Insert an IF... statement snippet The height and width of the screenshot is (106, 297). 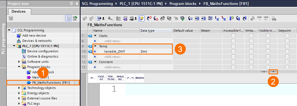point(93,78)
